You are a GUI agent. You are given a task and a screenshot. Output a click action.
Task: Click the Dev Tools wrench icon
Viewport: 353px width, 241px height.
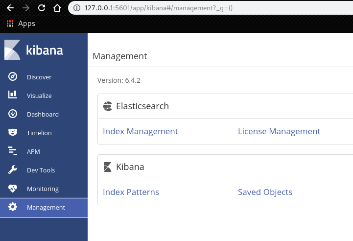(x=13, y=170)
